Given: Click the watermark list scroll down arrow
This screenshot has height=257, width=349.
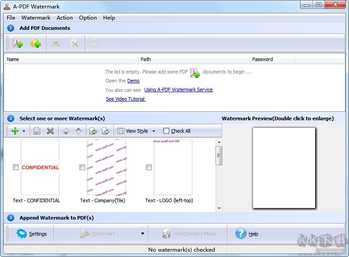Looking at the screenshot, I should point(219,208).
